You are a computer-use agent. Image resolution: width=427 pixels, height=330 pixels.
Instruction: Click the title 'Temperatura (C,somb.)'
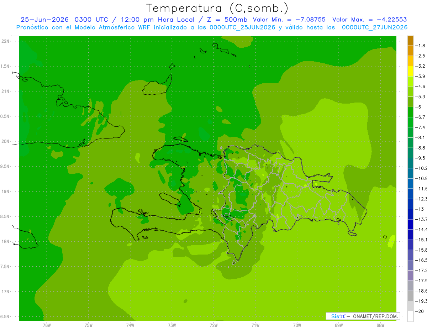click(217, 9)
